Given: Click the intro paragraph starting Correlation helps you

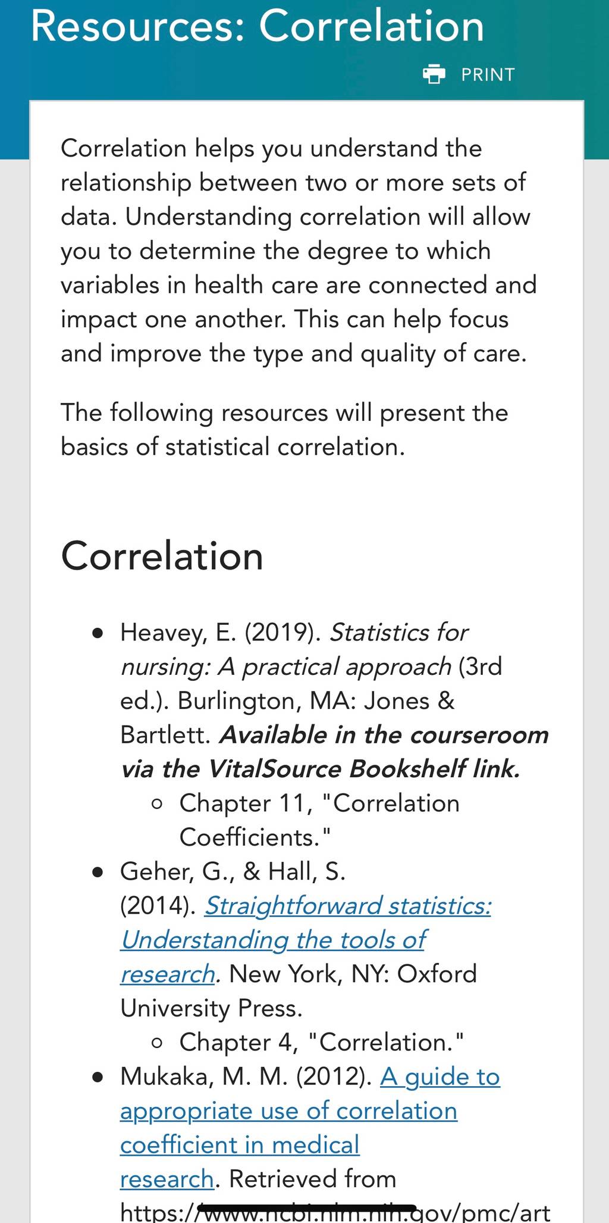Looking at the screenshot, I should click(299, 251).
